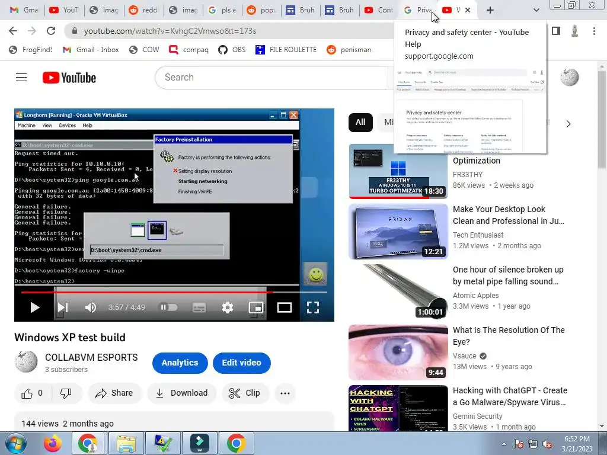Switch to miniplayer mode
This screenshot has height=455, width=607.
pyautogui.click(x=256, y=307)
